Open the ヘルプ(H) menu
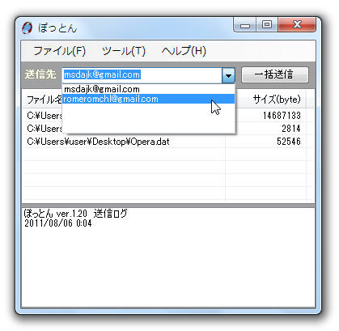The height and width of the screenshot is (331, 339). click(184, 51)
